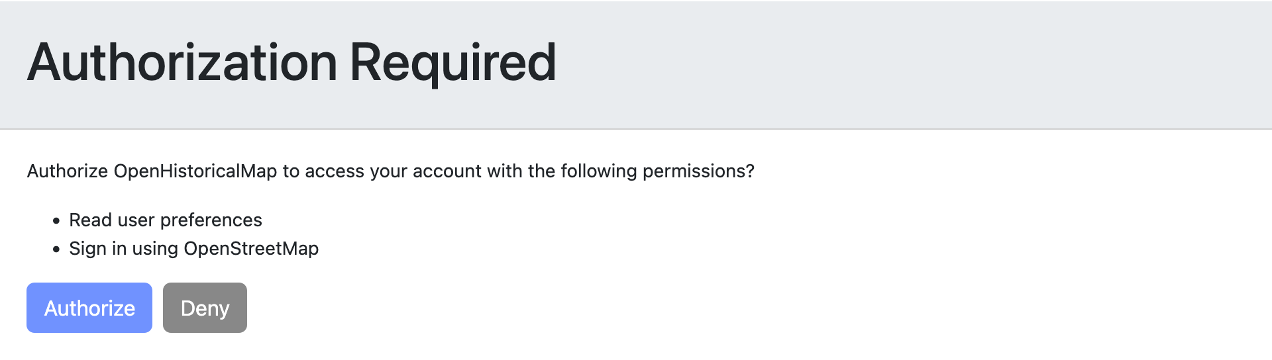Click the blue Authorize button
The height and width of the screenshot is (360, 1272).
tap(89, 308)
